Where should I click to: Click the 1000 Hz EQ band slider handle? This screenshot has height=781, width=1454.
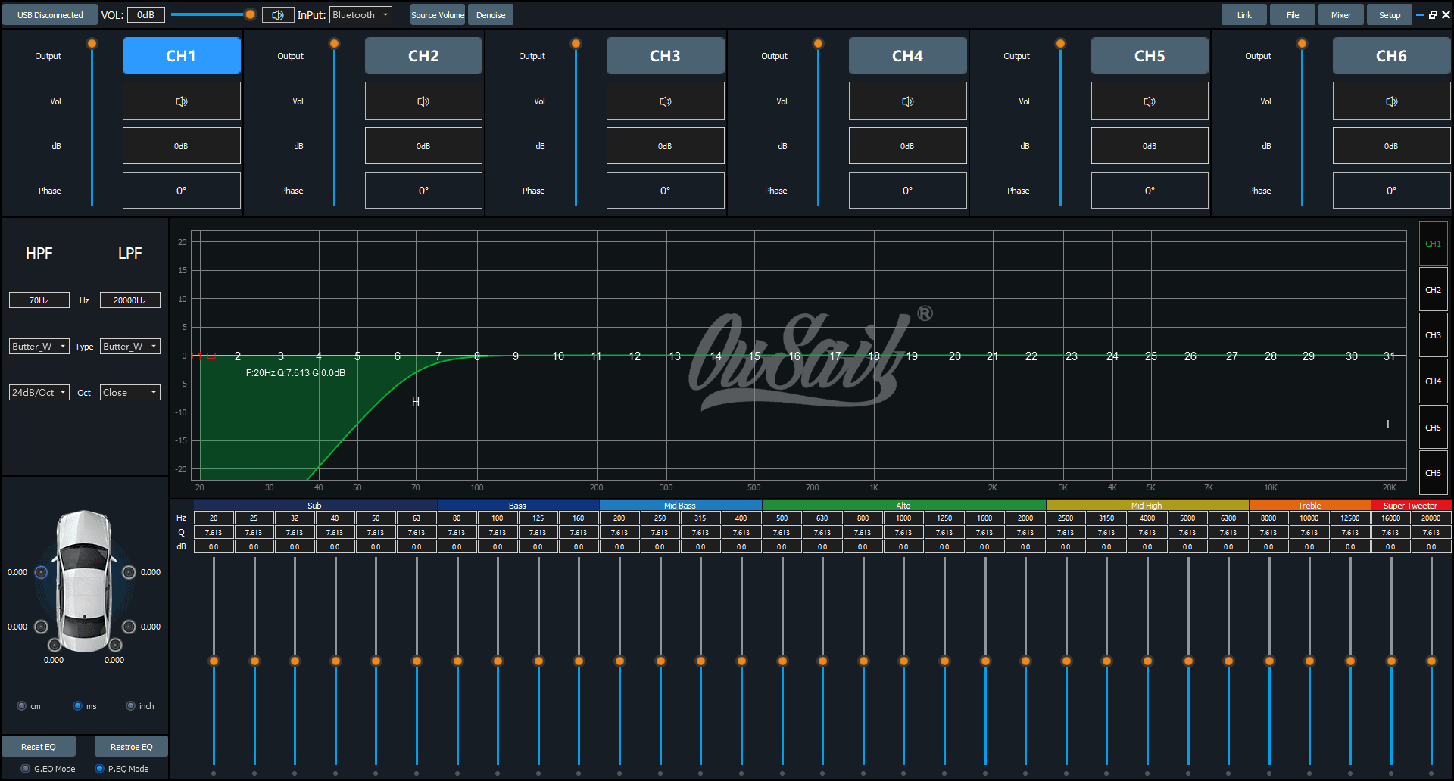pyautogui.click(x=903, y=661)
